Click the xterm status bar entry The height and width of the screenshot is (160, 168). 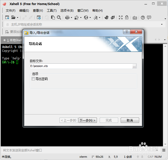(x=83, y=157)
